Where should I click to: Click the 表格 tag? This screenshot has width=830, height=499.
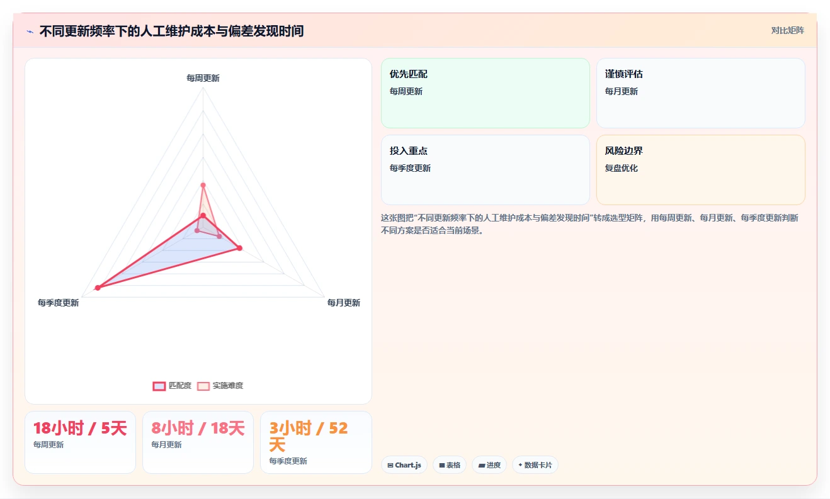click(450, 465)
